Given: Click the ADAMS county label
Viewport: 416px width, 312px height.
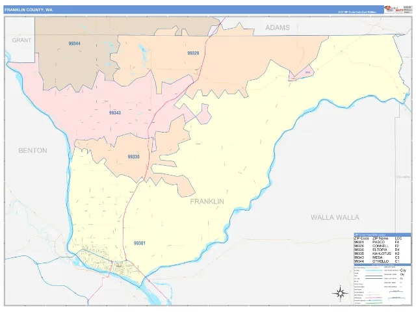Looking at the screenshot, I should [x=278, y=27].
